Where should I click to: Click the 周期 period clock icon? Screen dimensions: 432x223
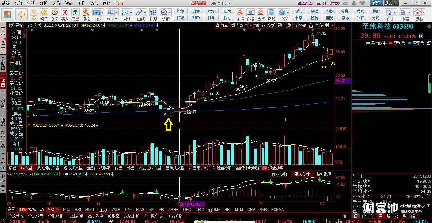pos(125,12)
